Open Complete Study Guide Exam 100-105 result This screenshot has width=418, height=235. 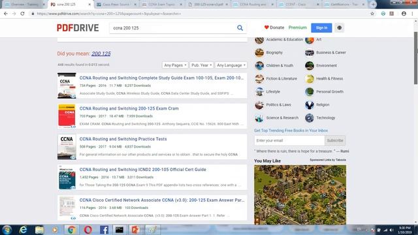coord(161,78)
